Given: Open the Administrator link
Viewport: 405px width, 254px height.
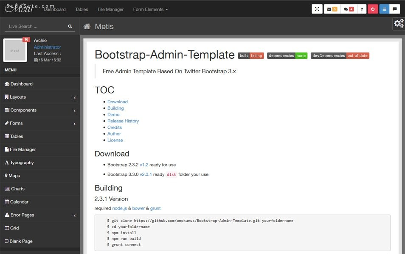Looking at the screenshot, I should click(47, 47).
